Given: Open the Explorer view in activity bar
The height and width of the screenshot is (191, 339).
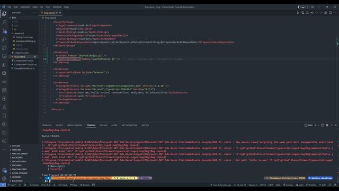Looking at the screenshot, I should 4,14.
